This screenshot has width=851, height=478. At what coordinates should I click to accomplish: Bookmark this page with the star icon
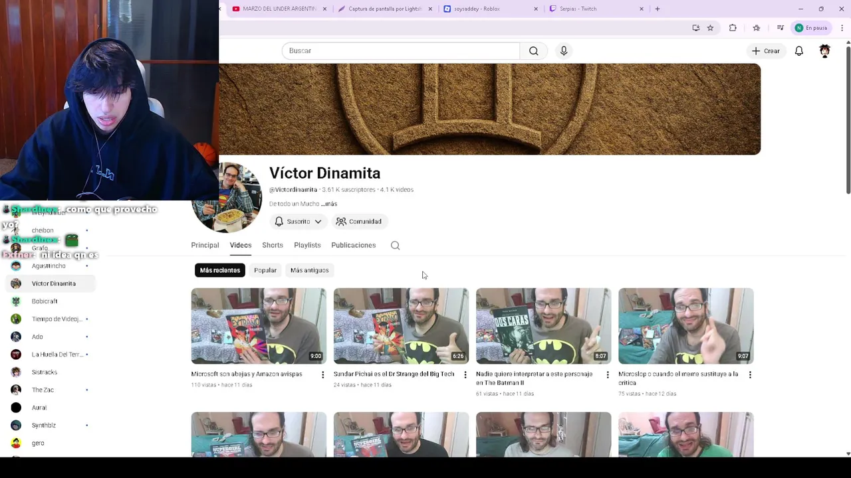click(x=710, y=28)
